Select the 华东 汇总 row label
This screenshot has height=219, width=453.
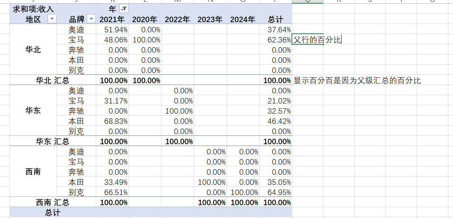53,141
